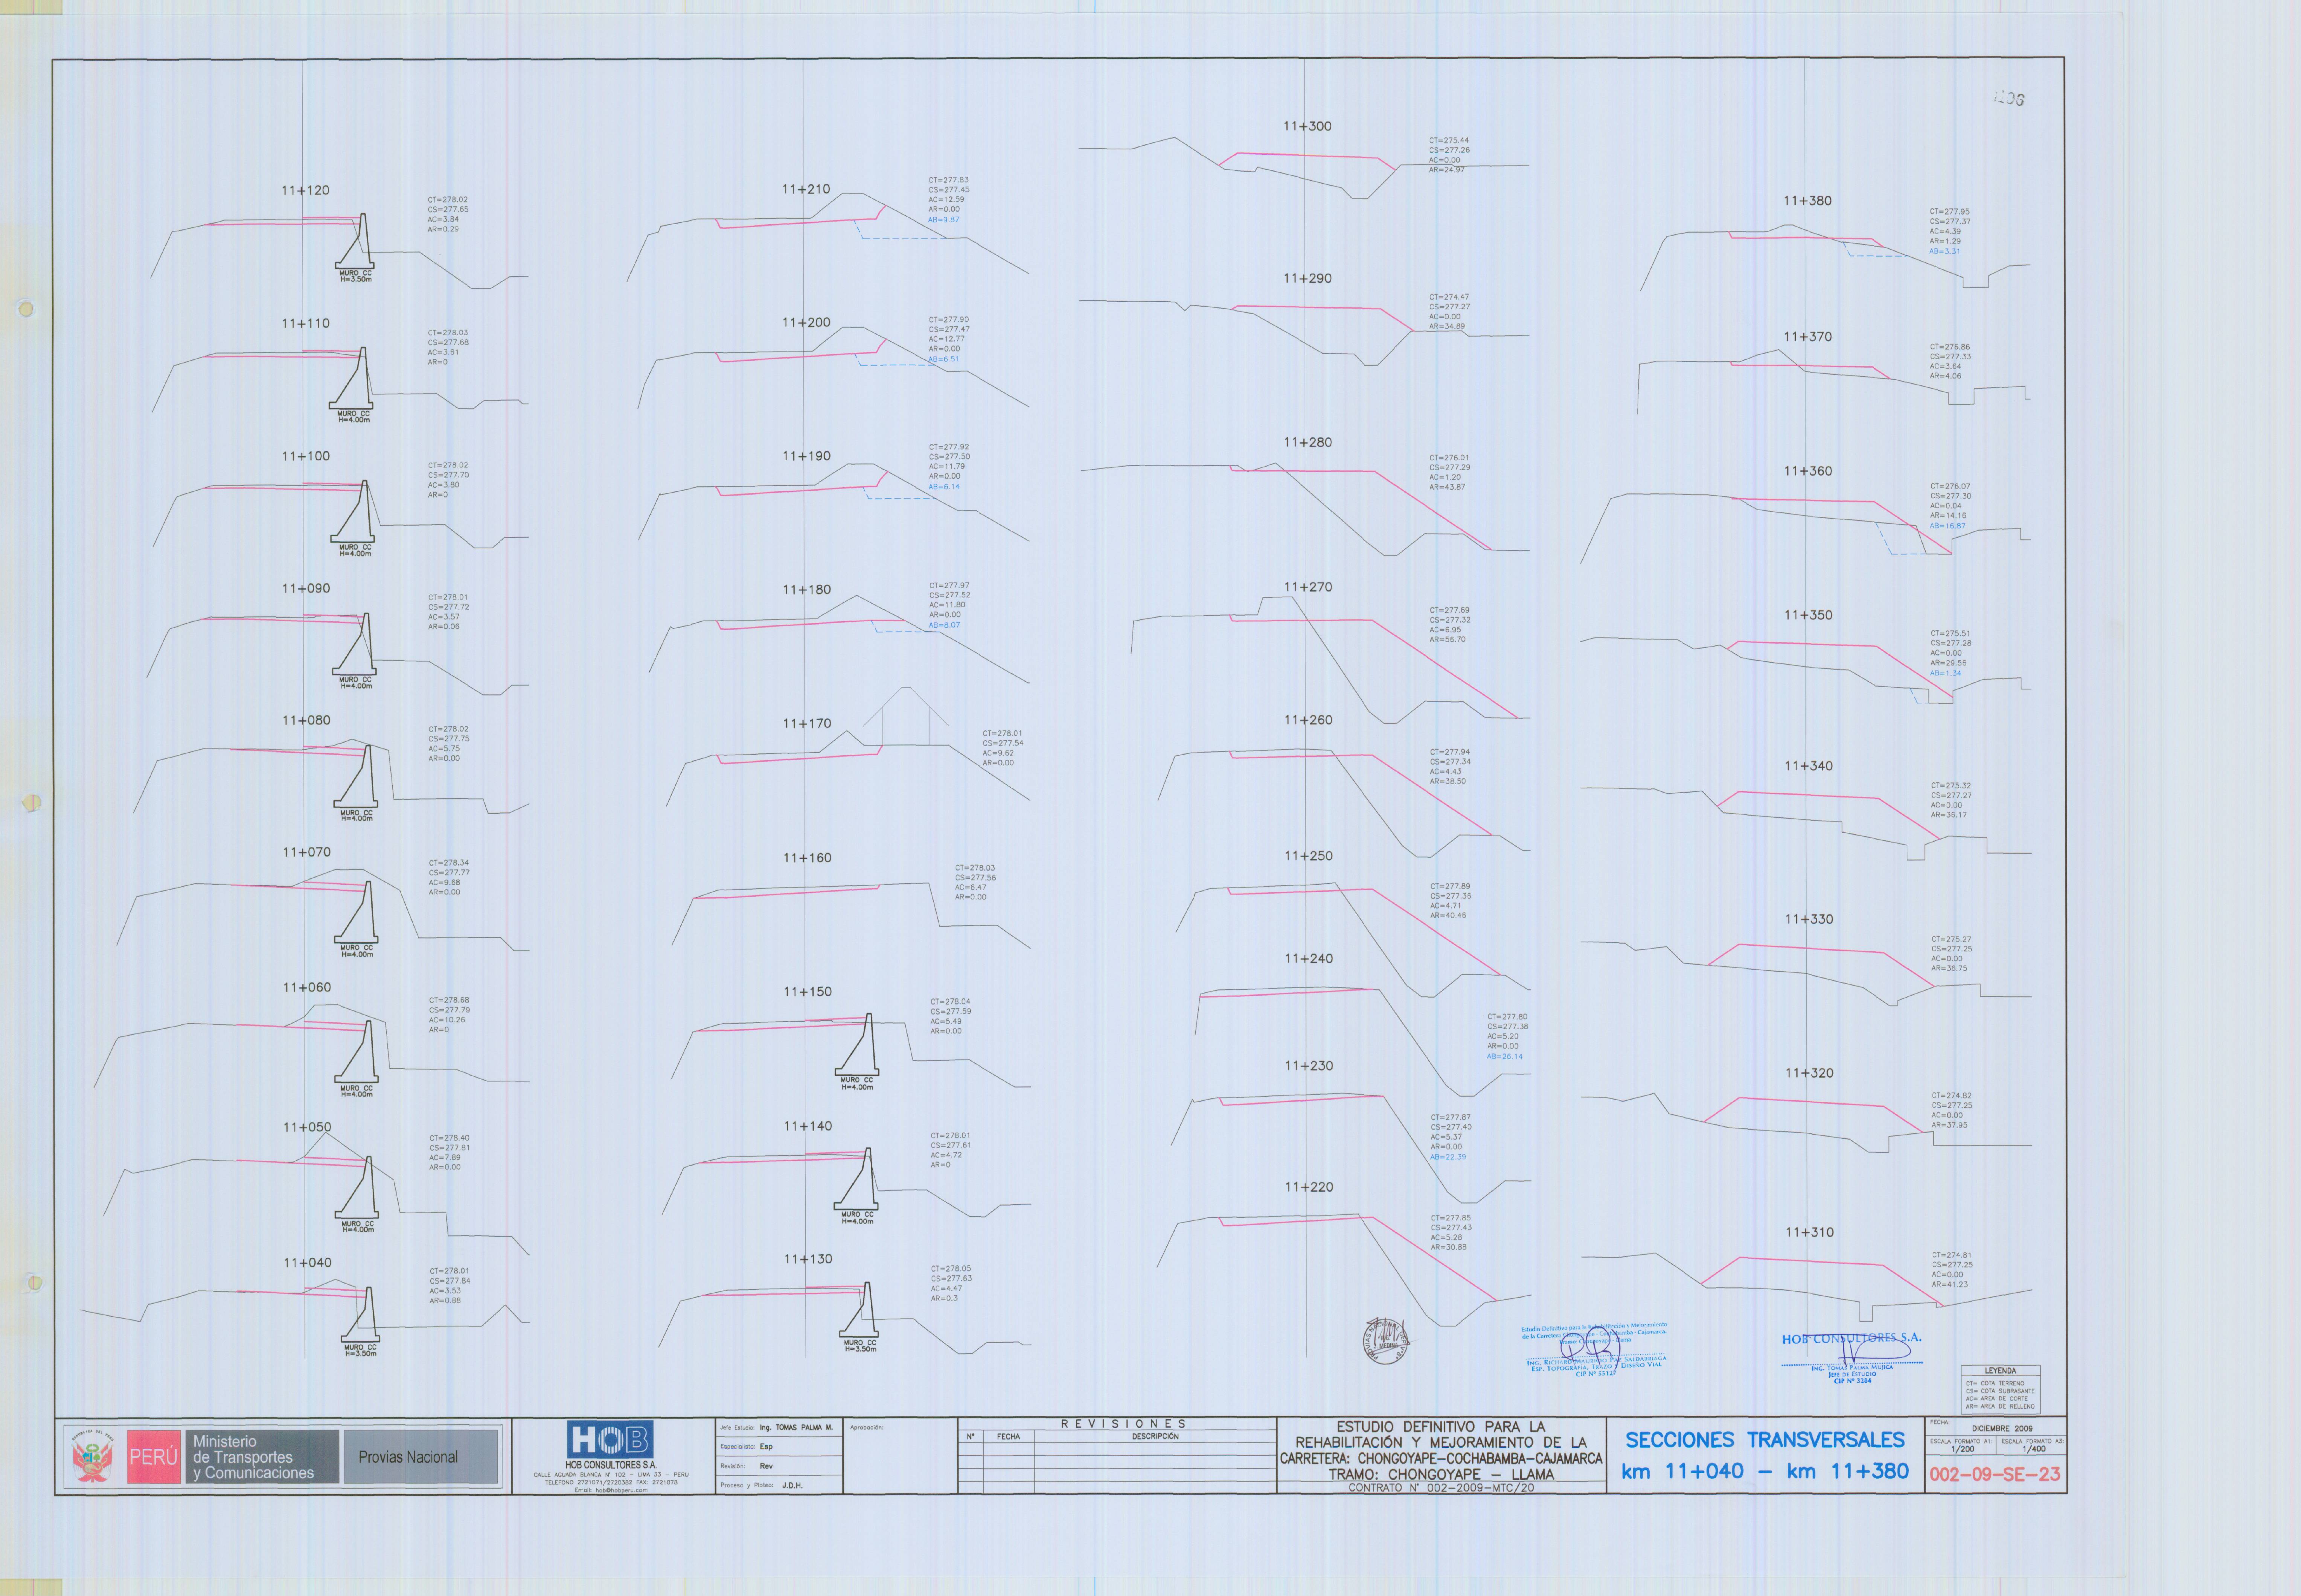Select the blue AB=16.87 value
The image size is (2301, 1596).
tap(1948, 526)
